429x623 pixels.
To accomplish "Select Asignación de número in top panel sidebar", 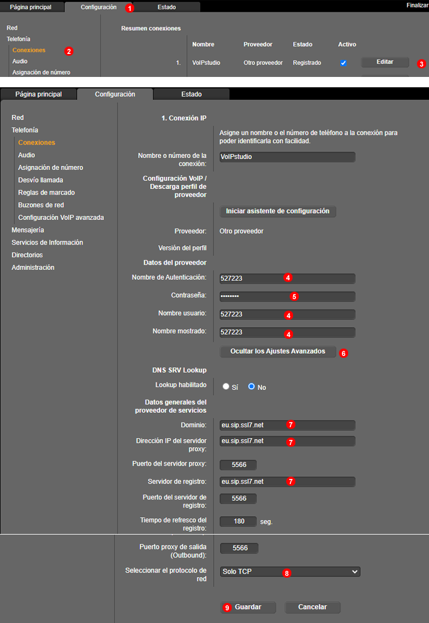I will (x=41, y=72).
